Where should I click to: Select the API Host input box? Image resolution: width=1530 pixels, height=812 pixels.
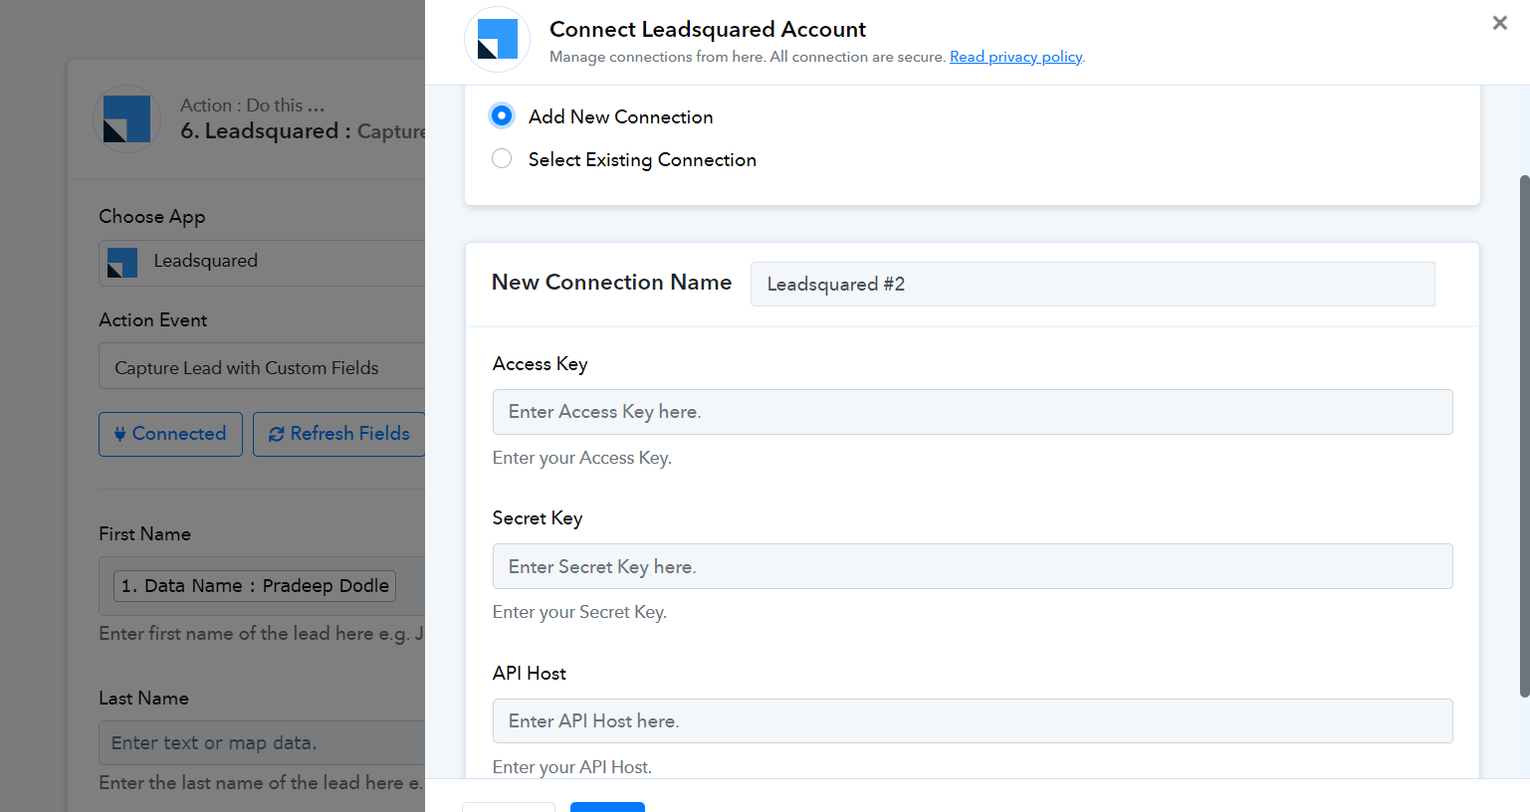972,721
